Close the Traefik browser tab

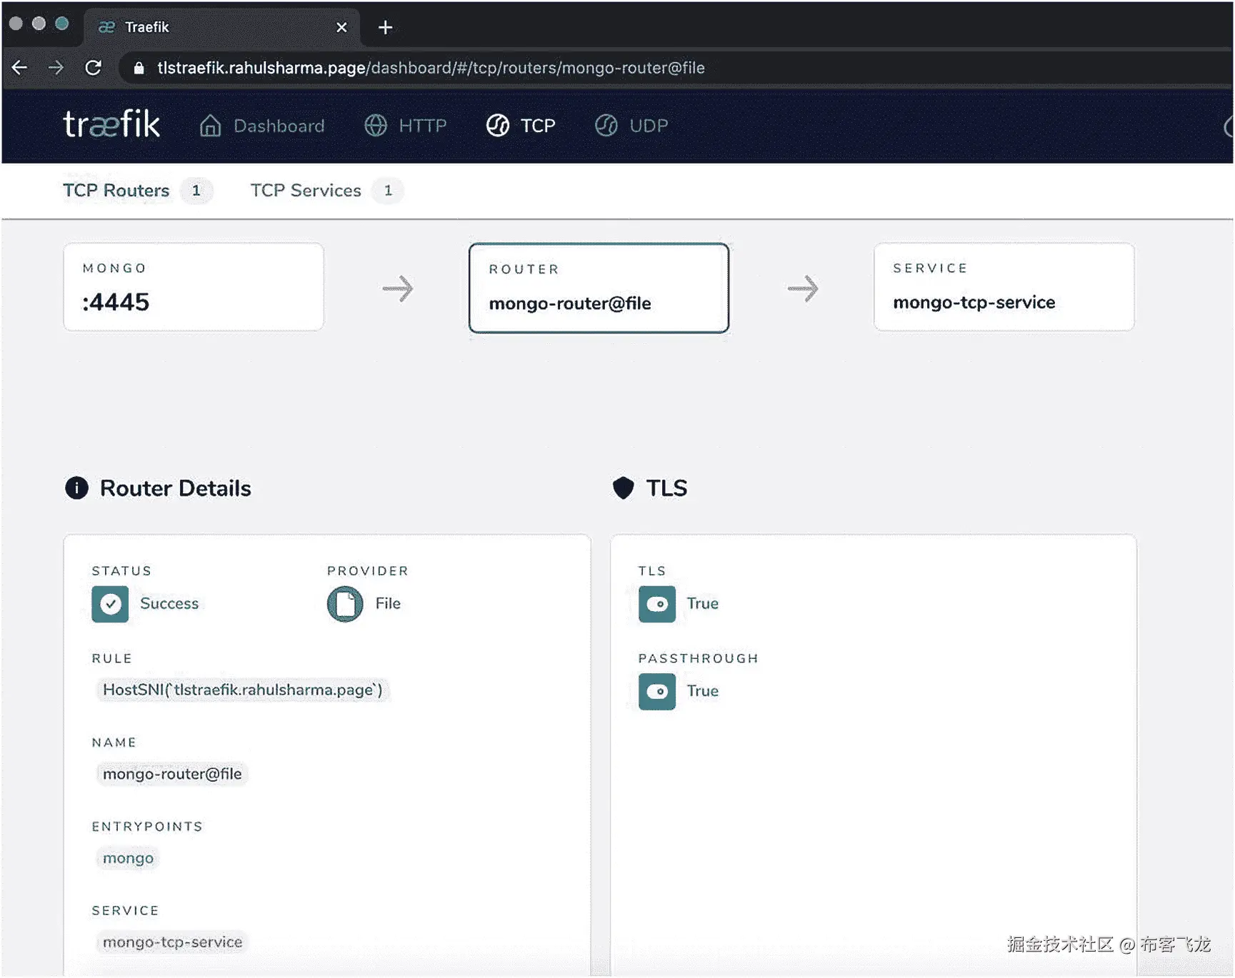341,27
